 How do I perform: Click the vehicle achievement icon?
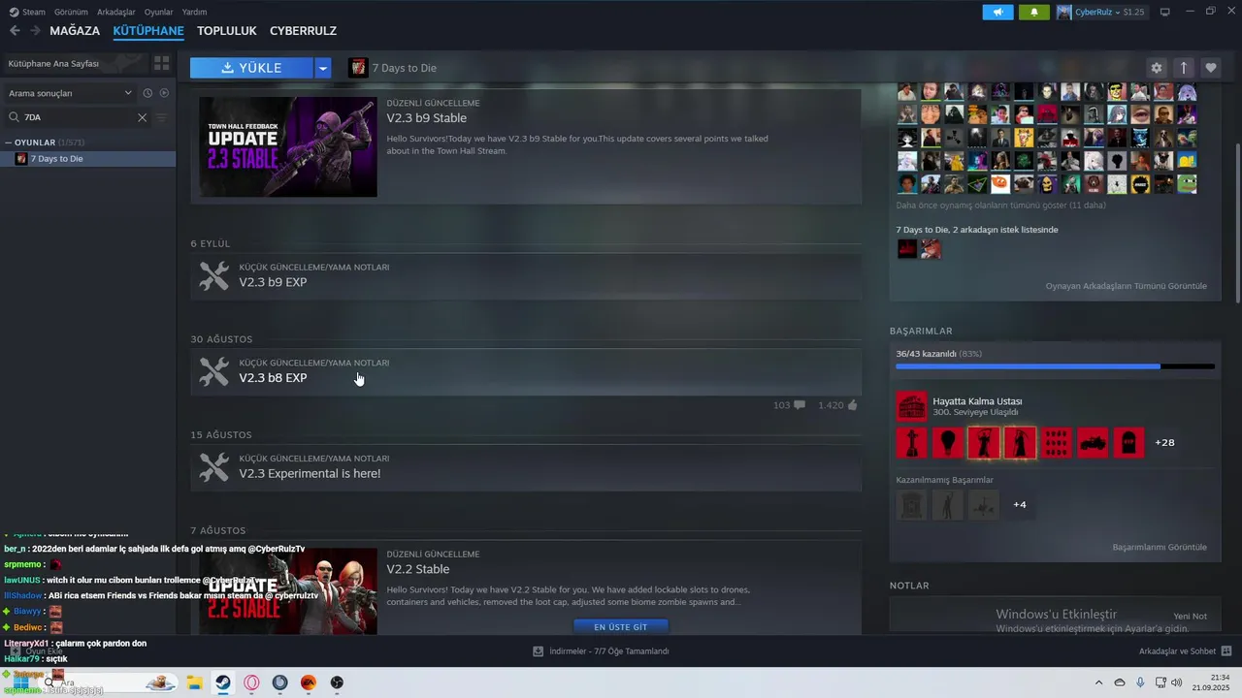(x=1093, y=442)
